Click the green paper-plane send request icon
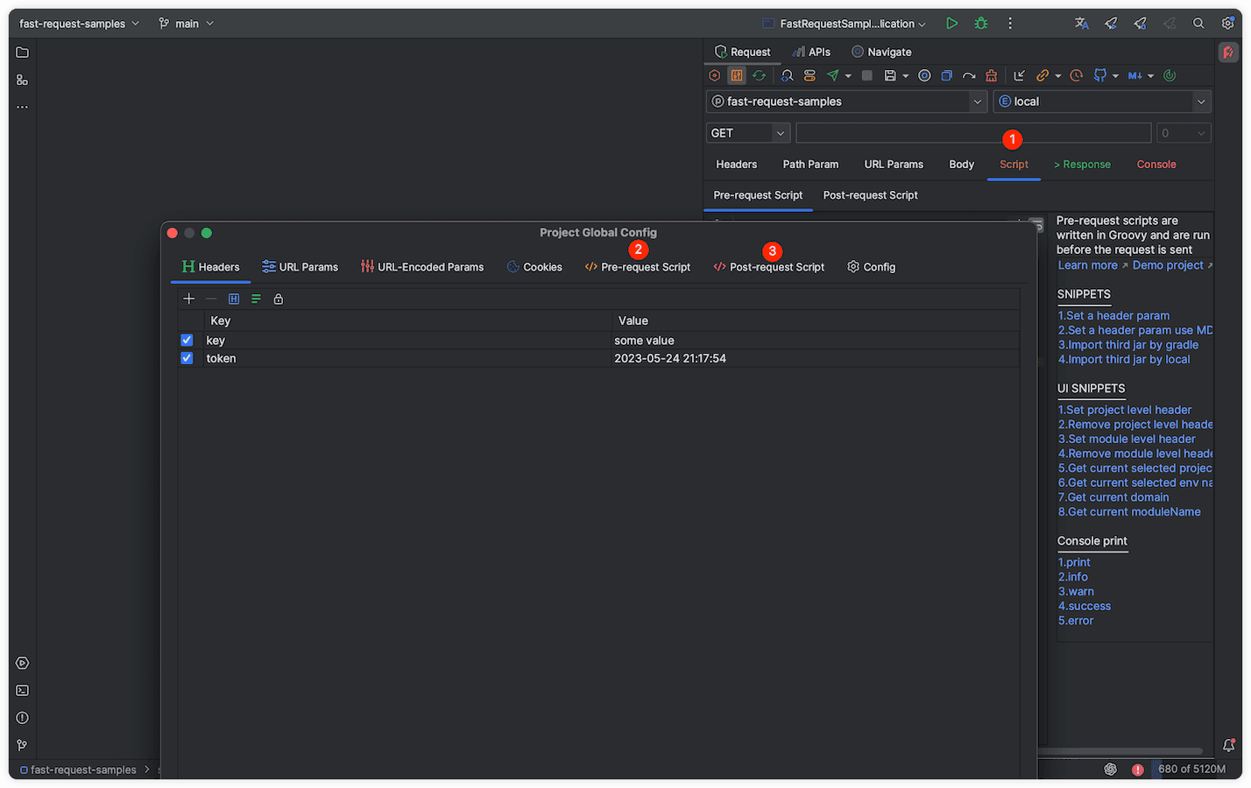Screen dimensions: 1251x788 (833, 76)
